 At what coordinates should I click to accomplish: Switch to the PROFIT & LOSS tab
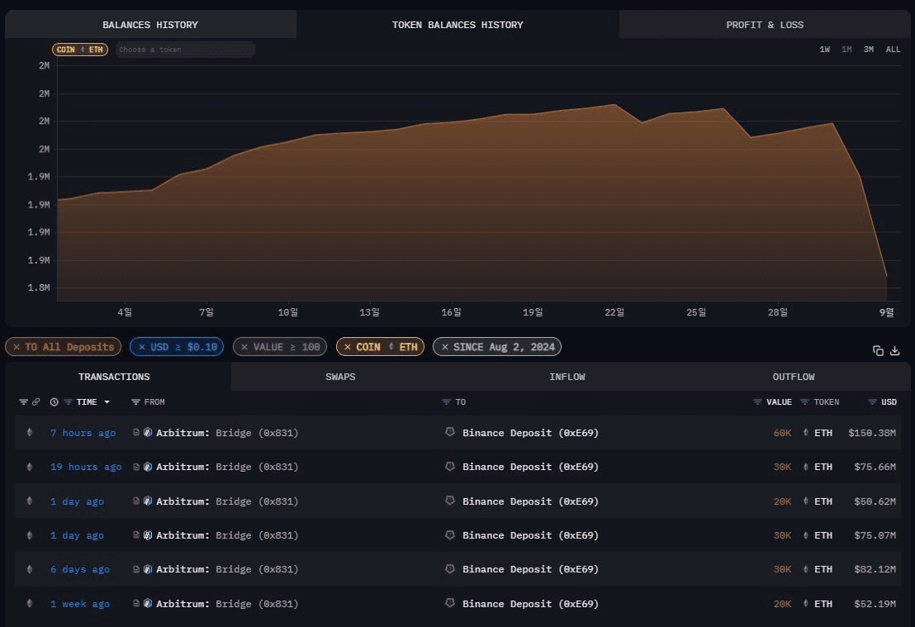pyautogui.click(x=765, y=24)
